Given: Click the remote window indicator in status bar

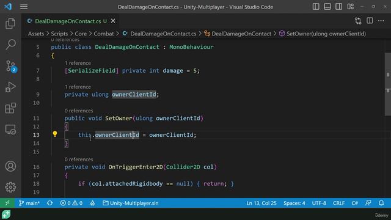Looking at the screenshot, I should (x=7, y=203).
